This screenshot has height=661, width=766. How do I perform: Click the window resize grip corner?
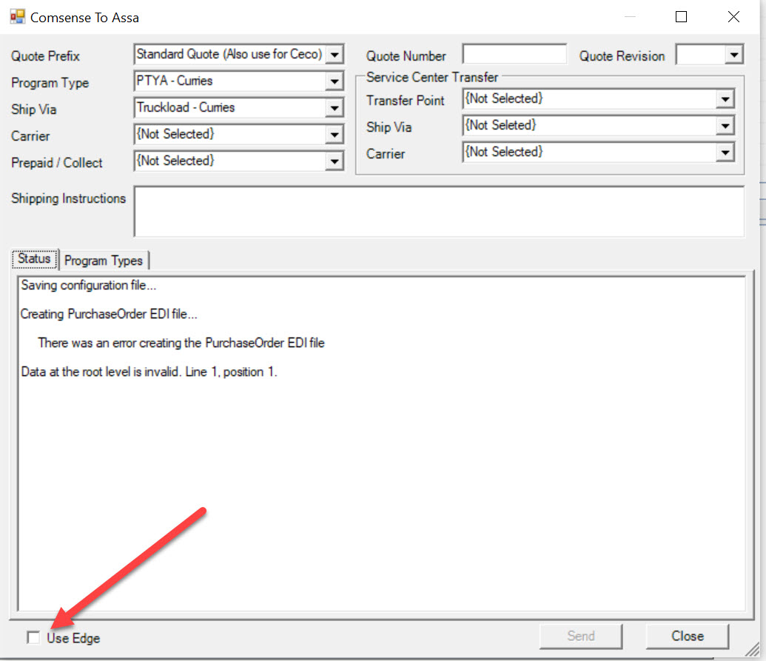pos(753,649)
